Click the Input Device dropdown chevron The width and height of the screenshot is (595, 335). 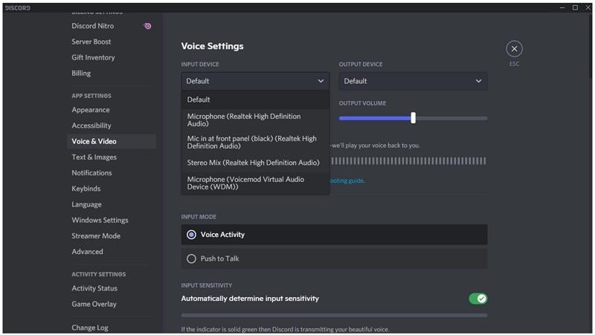tap(321, 81)
